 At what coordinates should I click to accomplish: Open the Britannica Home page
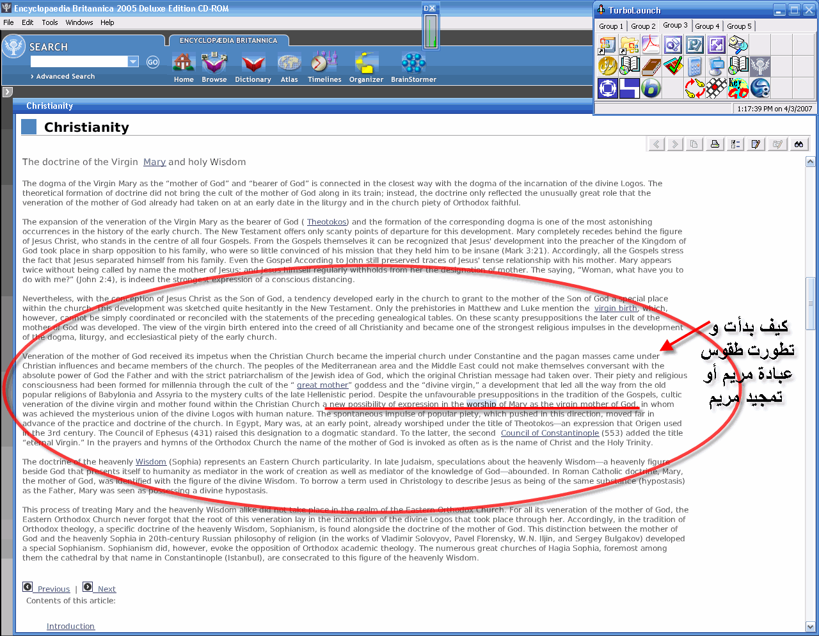click(x=184, y=68)
